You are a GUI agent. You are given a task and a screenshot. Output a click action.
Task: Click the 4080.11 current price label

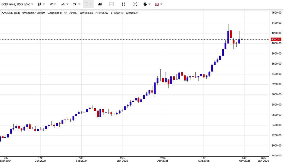pos(276,39)
